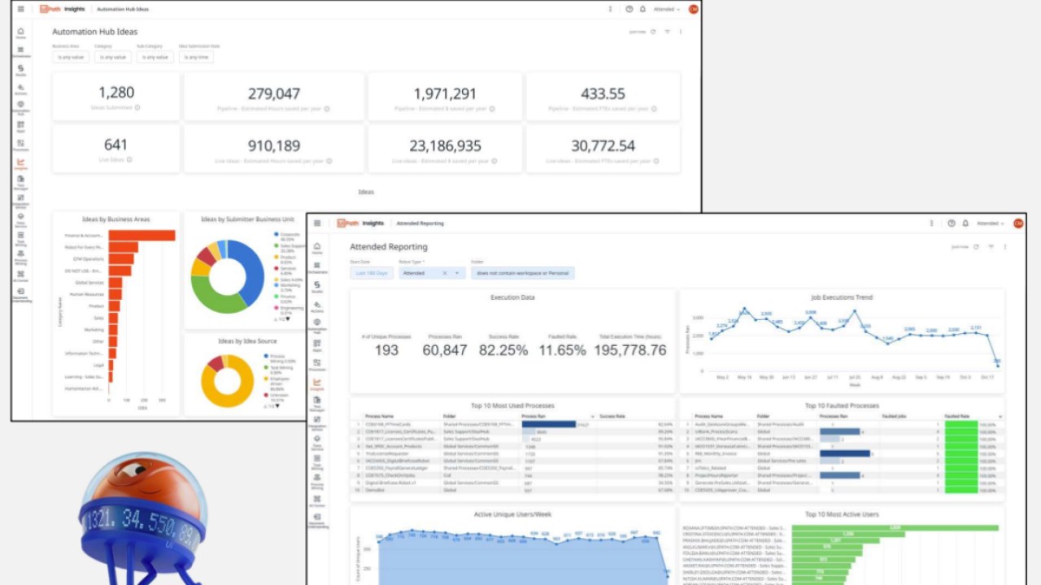Screen dimensions: 1041x585
Task: Open Studio in the Automation Hub Ideas sidebar
Action: point(20,70)
